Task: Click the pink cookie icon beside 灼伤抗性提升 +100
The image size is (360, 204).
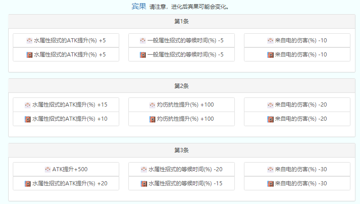Action: tap(152, 105)
